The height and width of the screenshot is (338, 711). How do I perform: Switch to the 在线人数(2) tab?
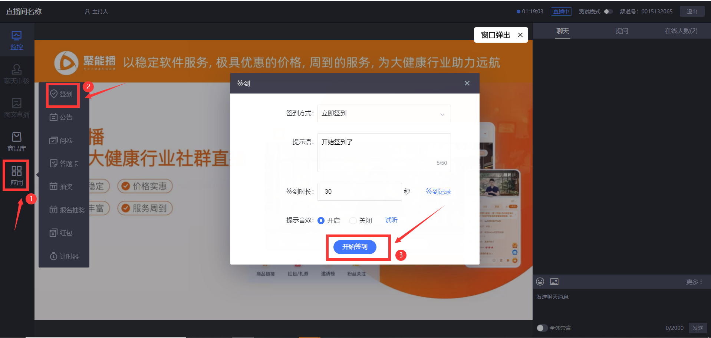(x=681, y=31)
